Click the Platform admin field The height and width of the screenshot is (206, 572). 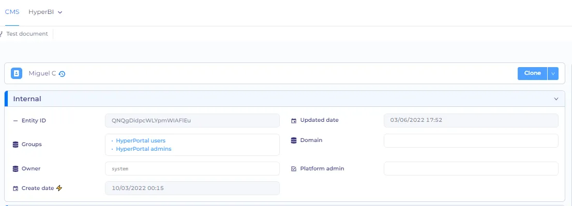471,168
